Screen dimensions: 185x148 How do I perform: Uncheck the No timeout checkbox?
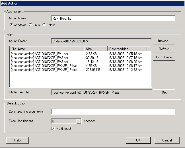click(53, 129)
